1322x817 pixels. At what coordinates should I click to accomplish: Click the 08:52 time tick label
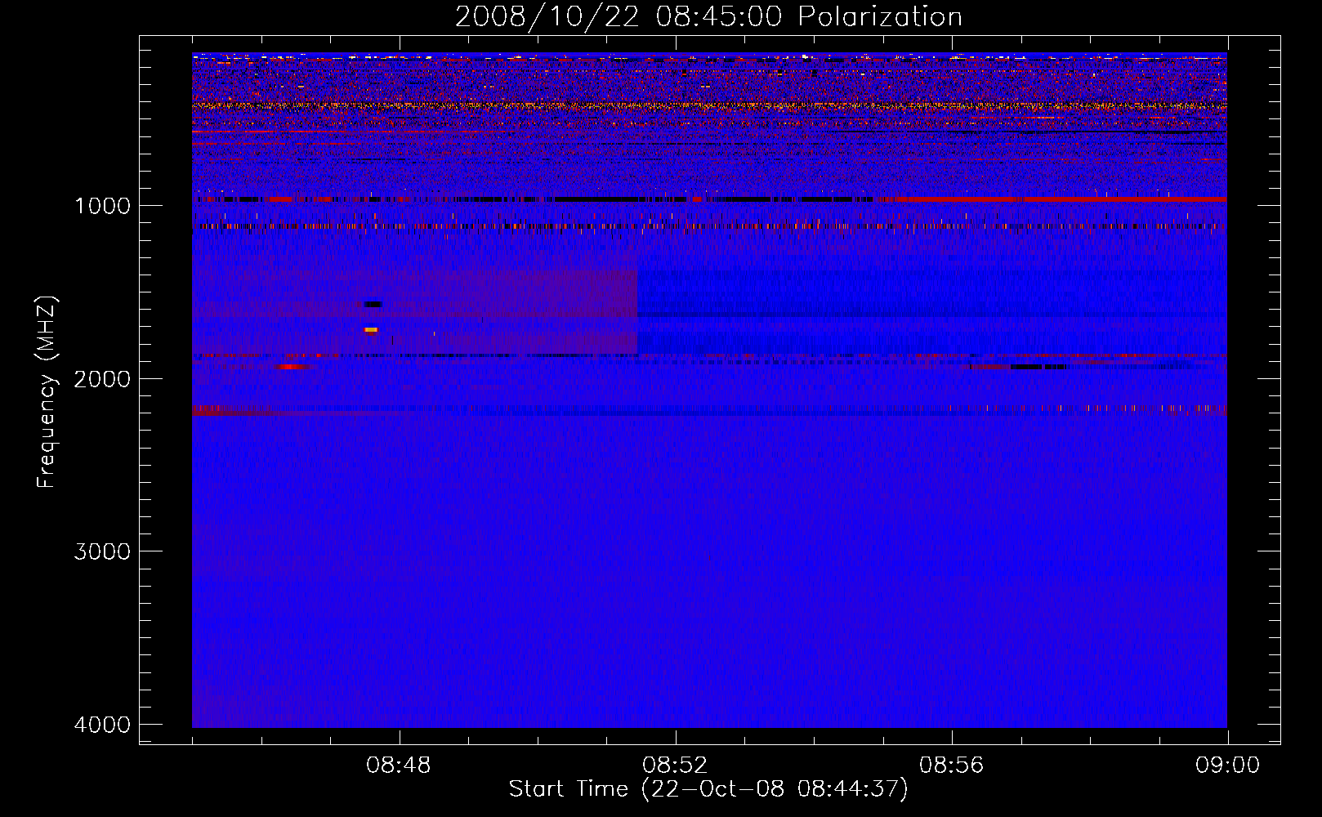point(675,766)
